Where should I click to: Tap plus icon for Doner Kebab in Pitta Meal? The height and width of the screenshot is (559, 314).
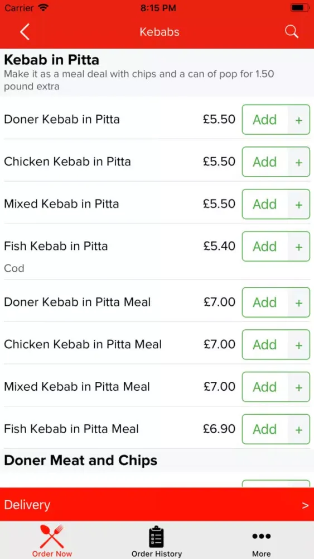coord(299,302)
